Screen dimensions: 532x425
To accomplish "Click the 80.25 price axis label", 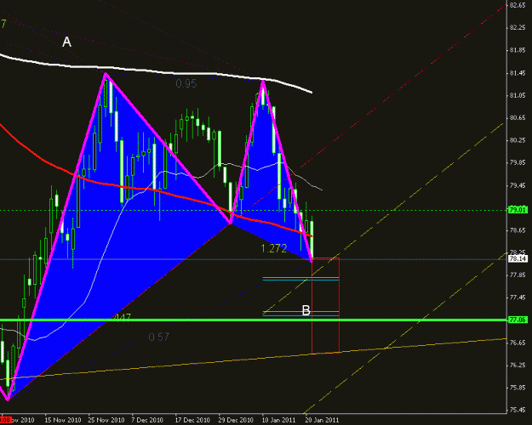I will [x=518, y=140].
